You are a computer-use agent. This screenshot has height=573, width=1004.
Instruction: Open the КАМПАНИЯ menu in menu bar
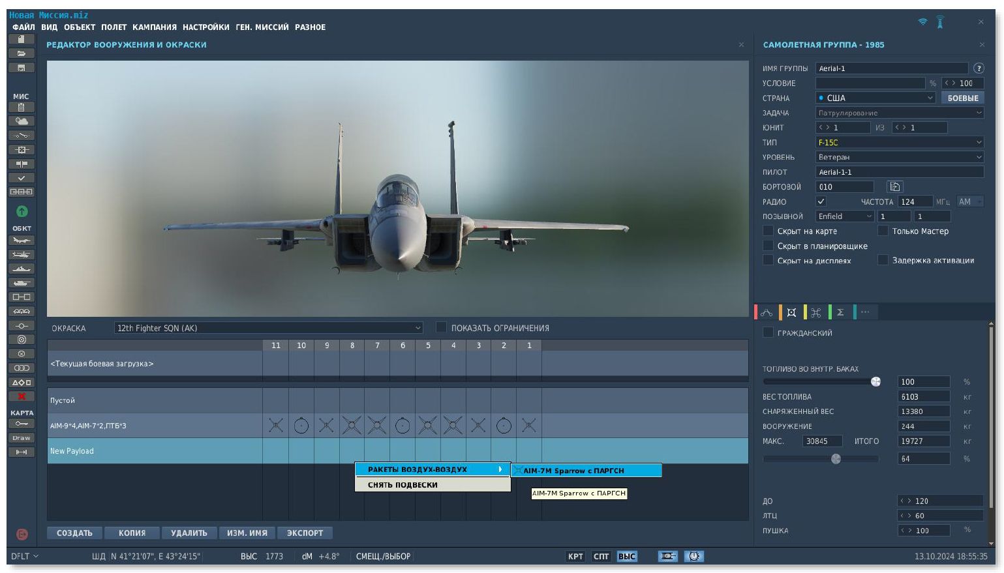point(155,27)
